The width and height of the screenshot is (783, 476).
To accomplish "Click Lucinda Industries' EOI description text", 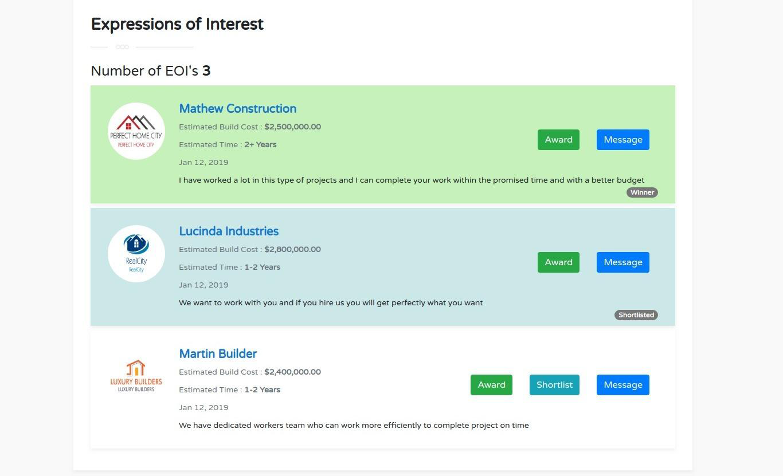I will click(331, 303).
